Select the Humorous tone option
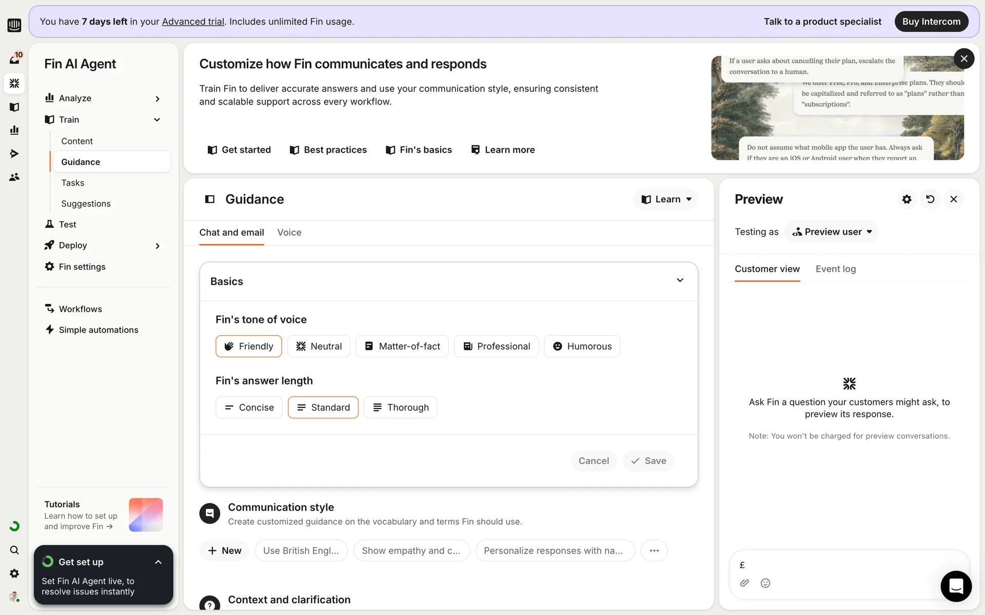 582,346
